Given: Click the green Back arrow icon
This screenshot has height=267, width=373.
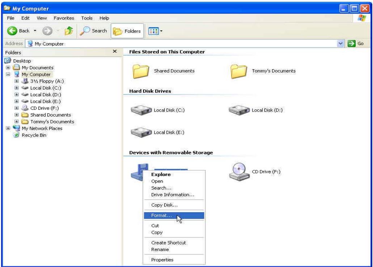Looking at the screenshot, I should point(12,31).
